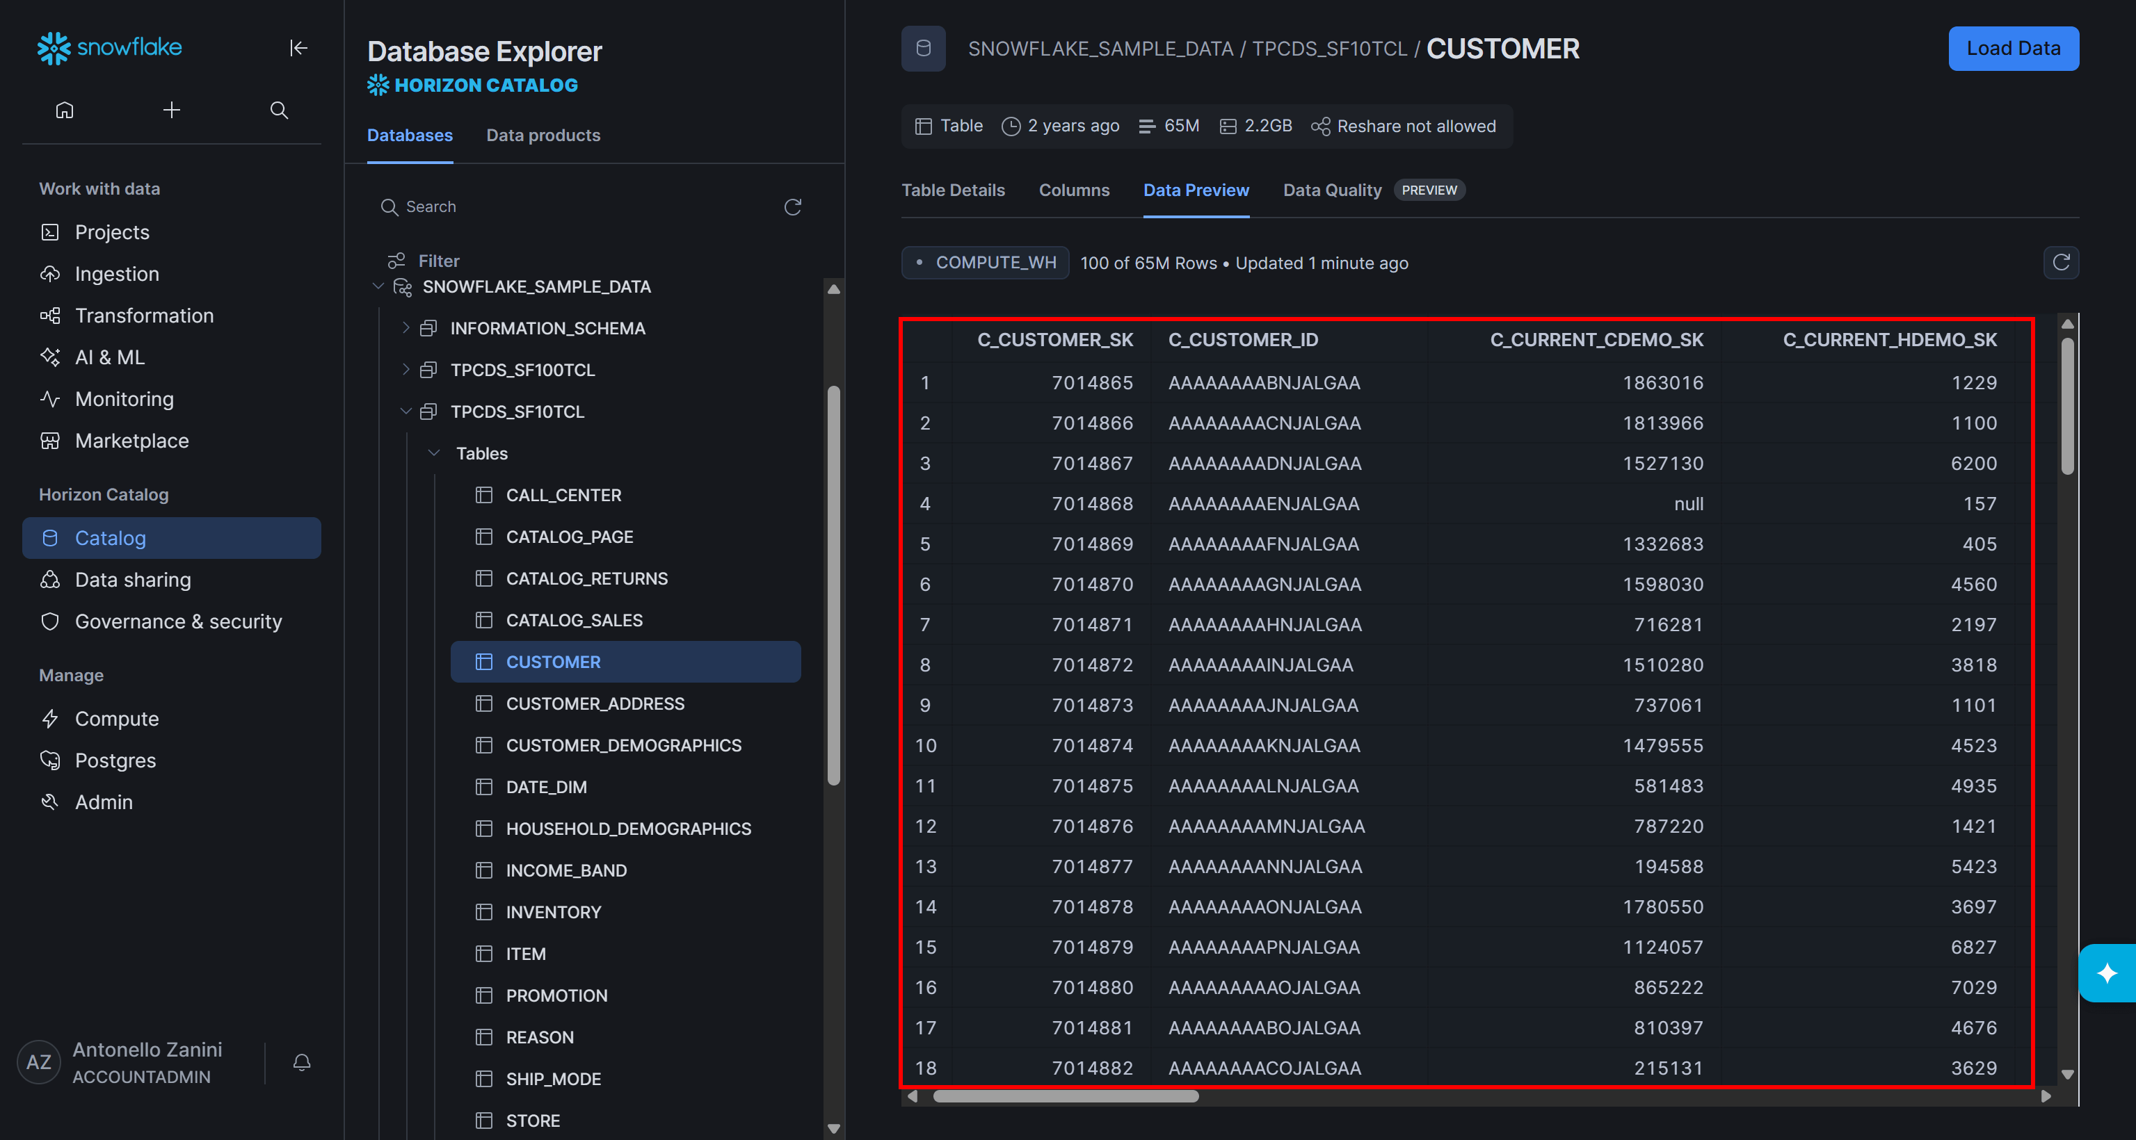The width and height of the screenshot is (2136, 1140).
Task: Refresh the data preview results
Action: click(x=2062, y=263)
